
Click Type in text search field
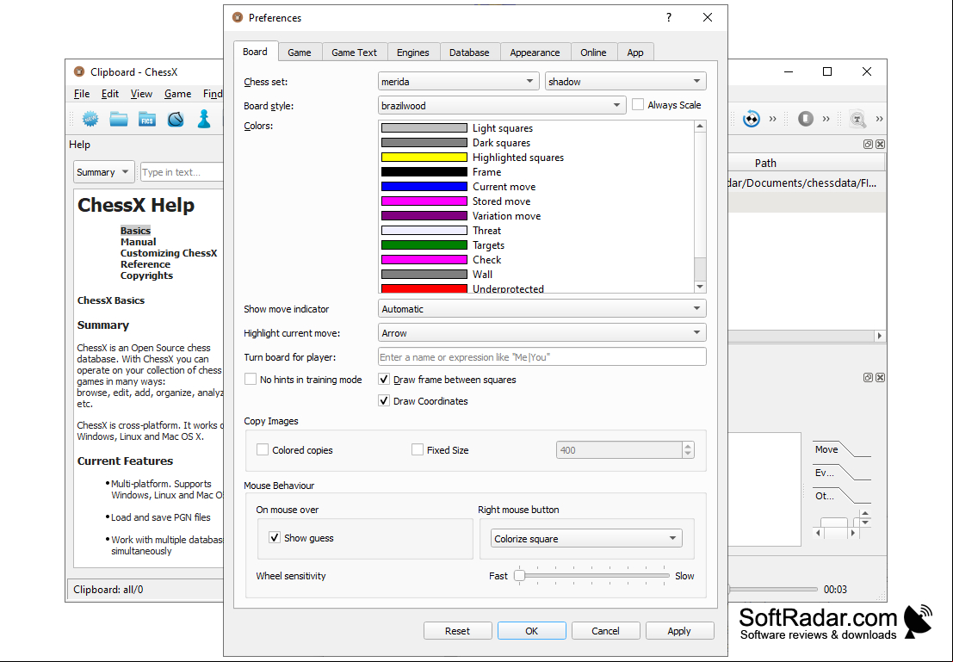point(183,172)
